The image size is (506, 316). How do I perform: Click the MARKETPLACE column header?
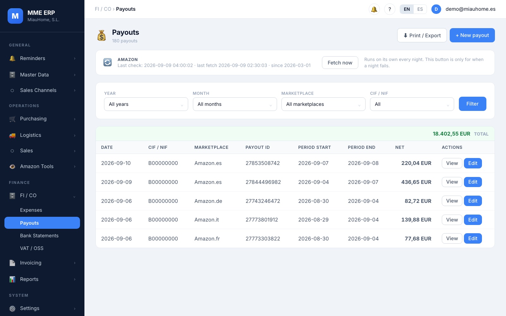coord(211,147)
